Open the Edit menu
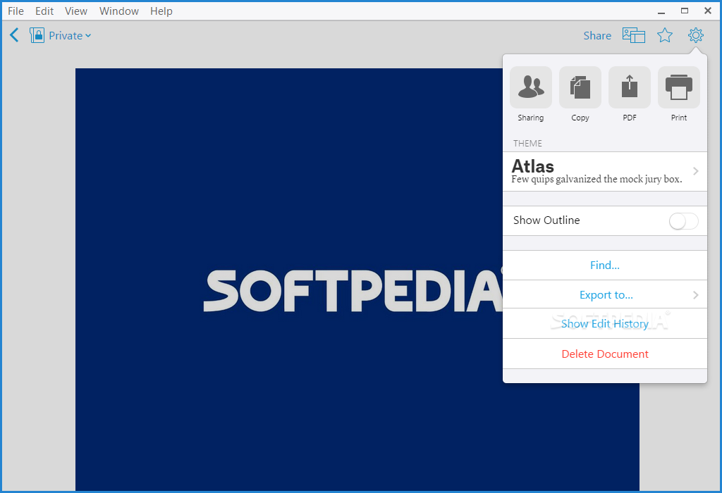 pos(44,11)
